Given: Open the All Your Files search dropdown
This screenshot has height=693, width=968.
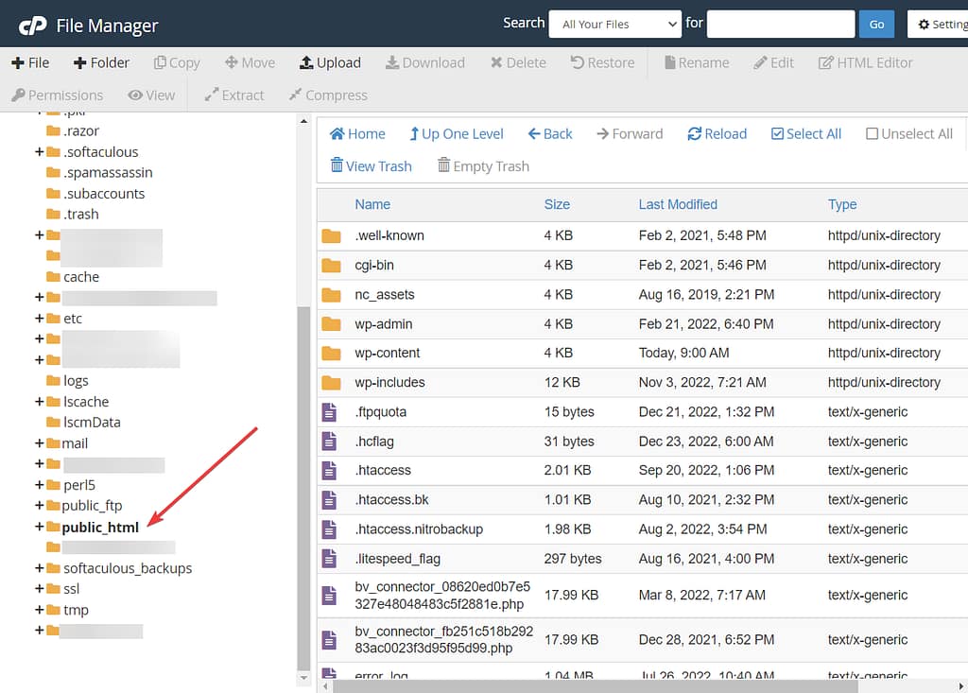Looking at the screenshot, I should point(614,24).
